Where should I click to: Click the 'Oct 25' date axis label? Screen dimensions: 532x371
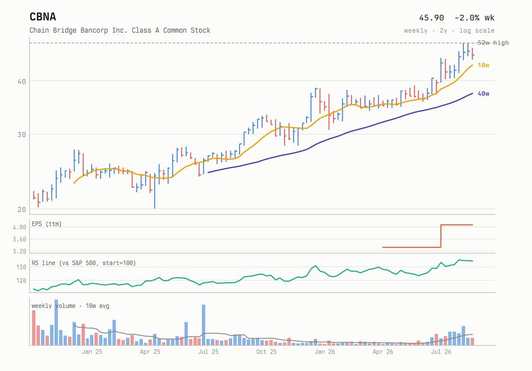[267, 352]
